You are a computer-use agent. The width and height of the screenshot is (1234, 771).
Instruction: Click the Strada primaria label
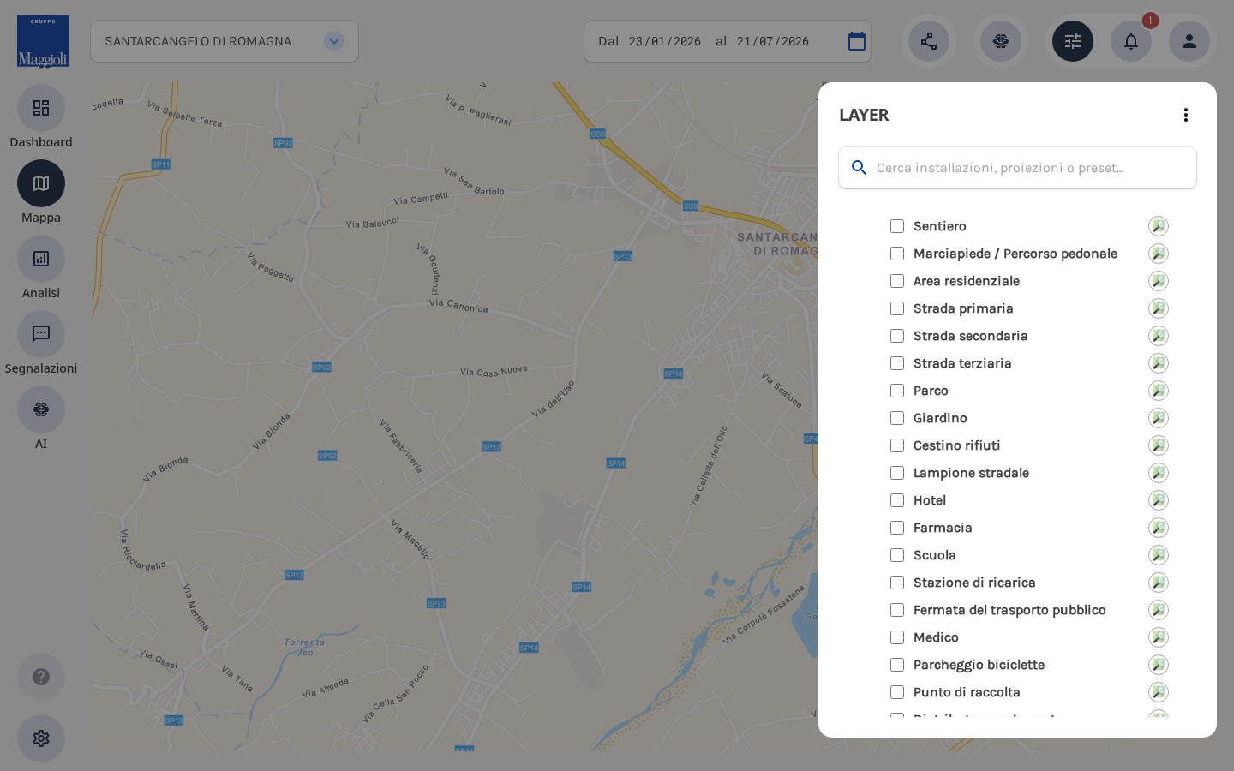[x=963, y=308]
